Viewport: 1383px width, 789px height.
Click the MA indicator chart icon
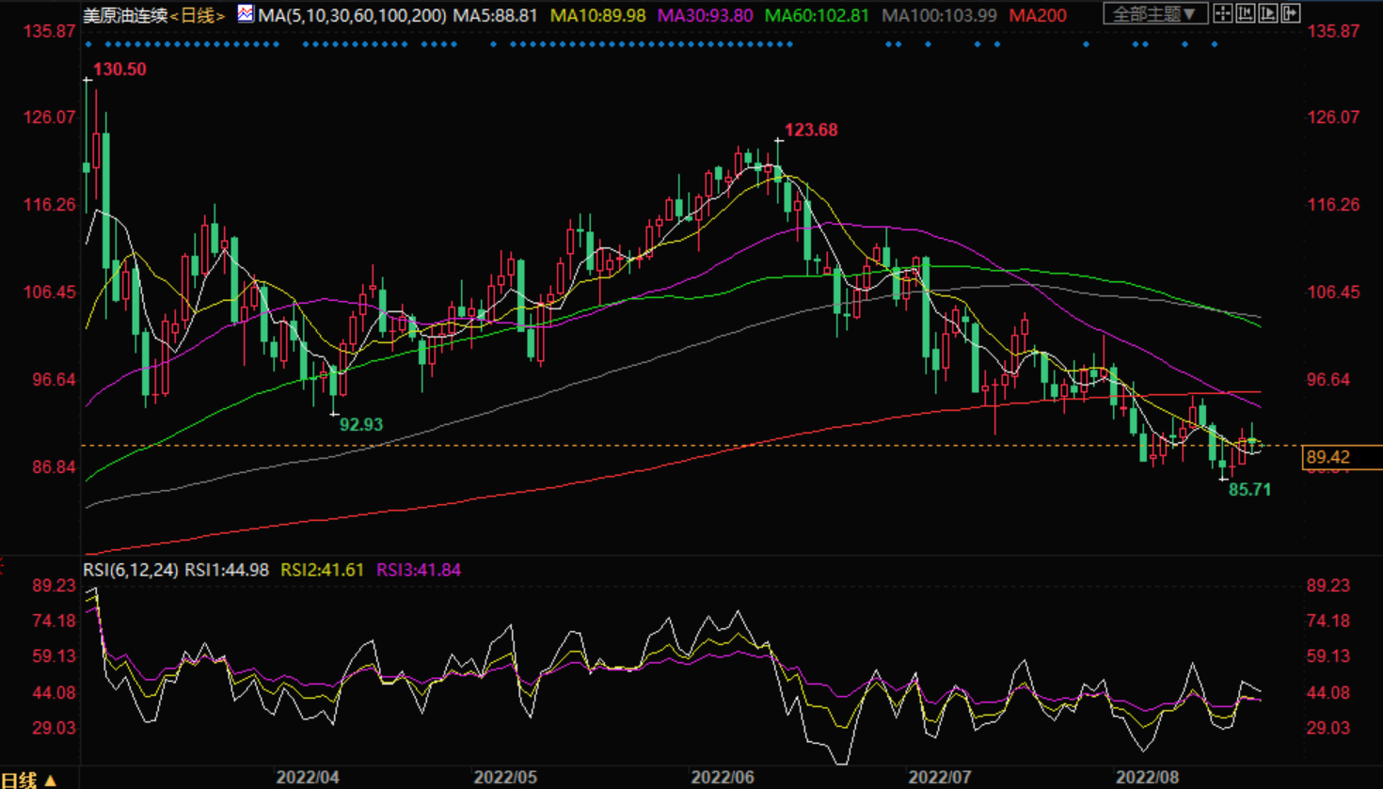click(x=246, y=14)
